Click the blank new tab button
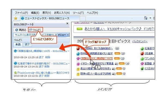166x109 pixels. (83, 19)
